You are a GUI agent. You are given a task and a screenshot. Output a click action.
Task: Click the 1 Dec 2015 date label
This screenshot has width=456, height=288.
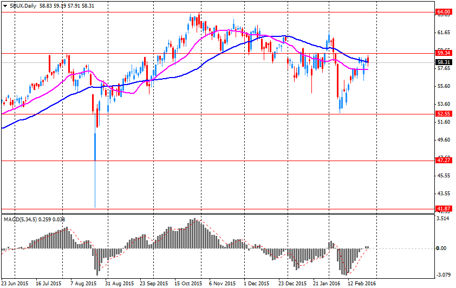(x=256, y=283)
